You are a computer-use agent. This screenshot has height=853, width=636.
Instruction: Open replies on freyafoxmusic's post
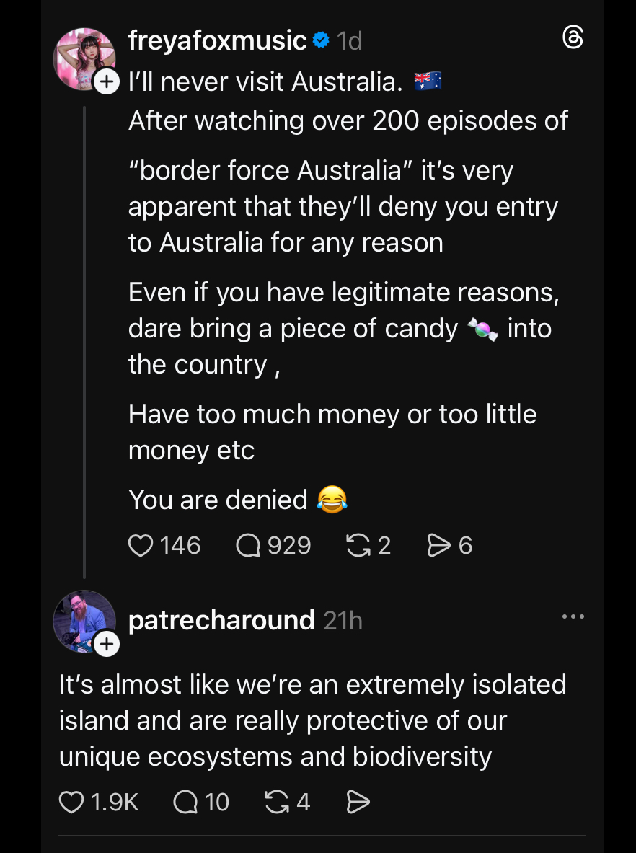[x=249, y=545]
